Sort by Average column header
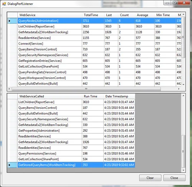Image resolution: width=192 pixels, height=187 pixels. [145, 15]
